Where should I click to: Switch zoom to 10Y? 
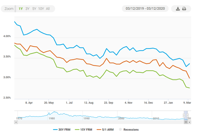(41, 9)
